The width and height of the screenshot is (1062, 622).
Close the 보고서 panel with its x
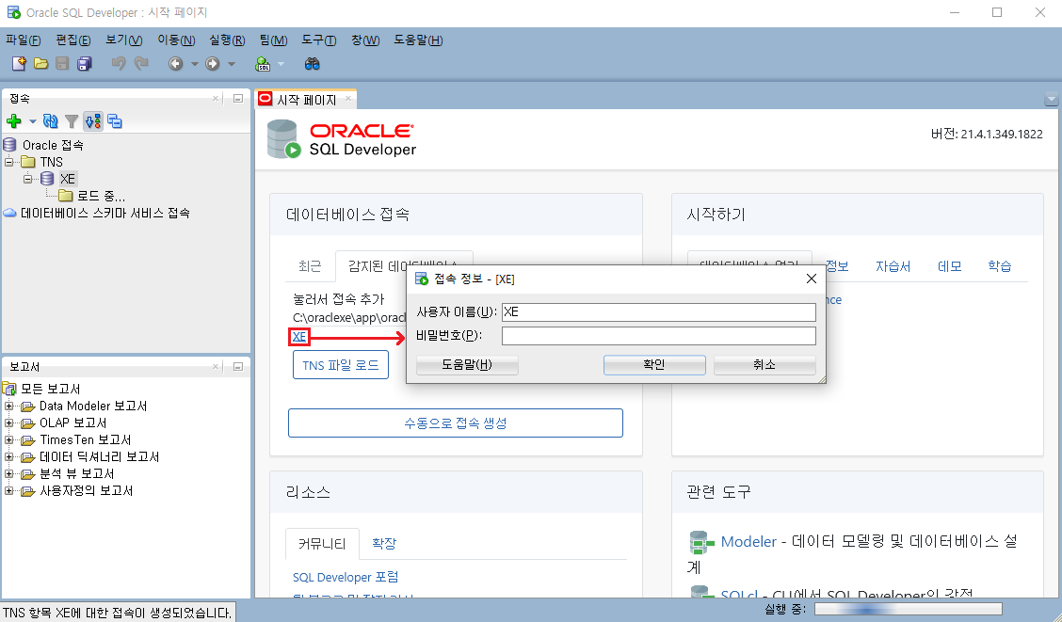coord(216,366)
